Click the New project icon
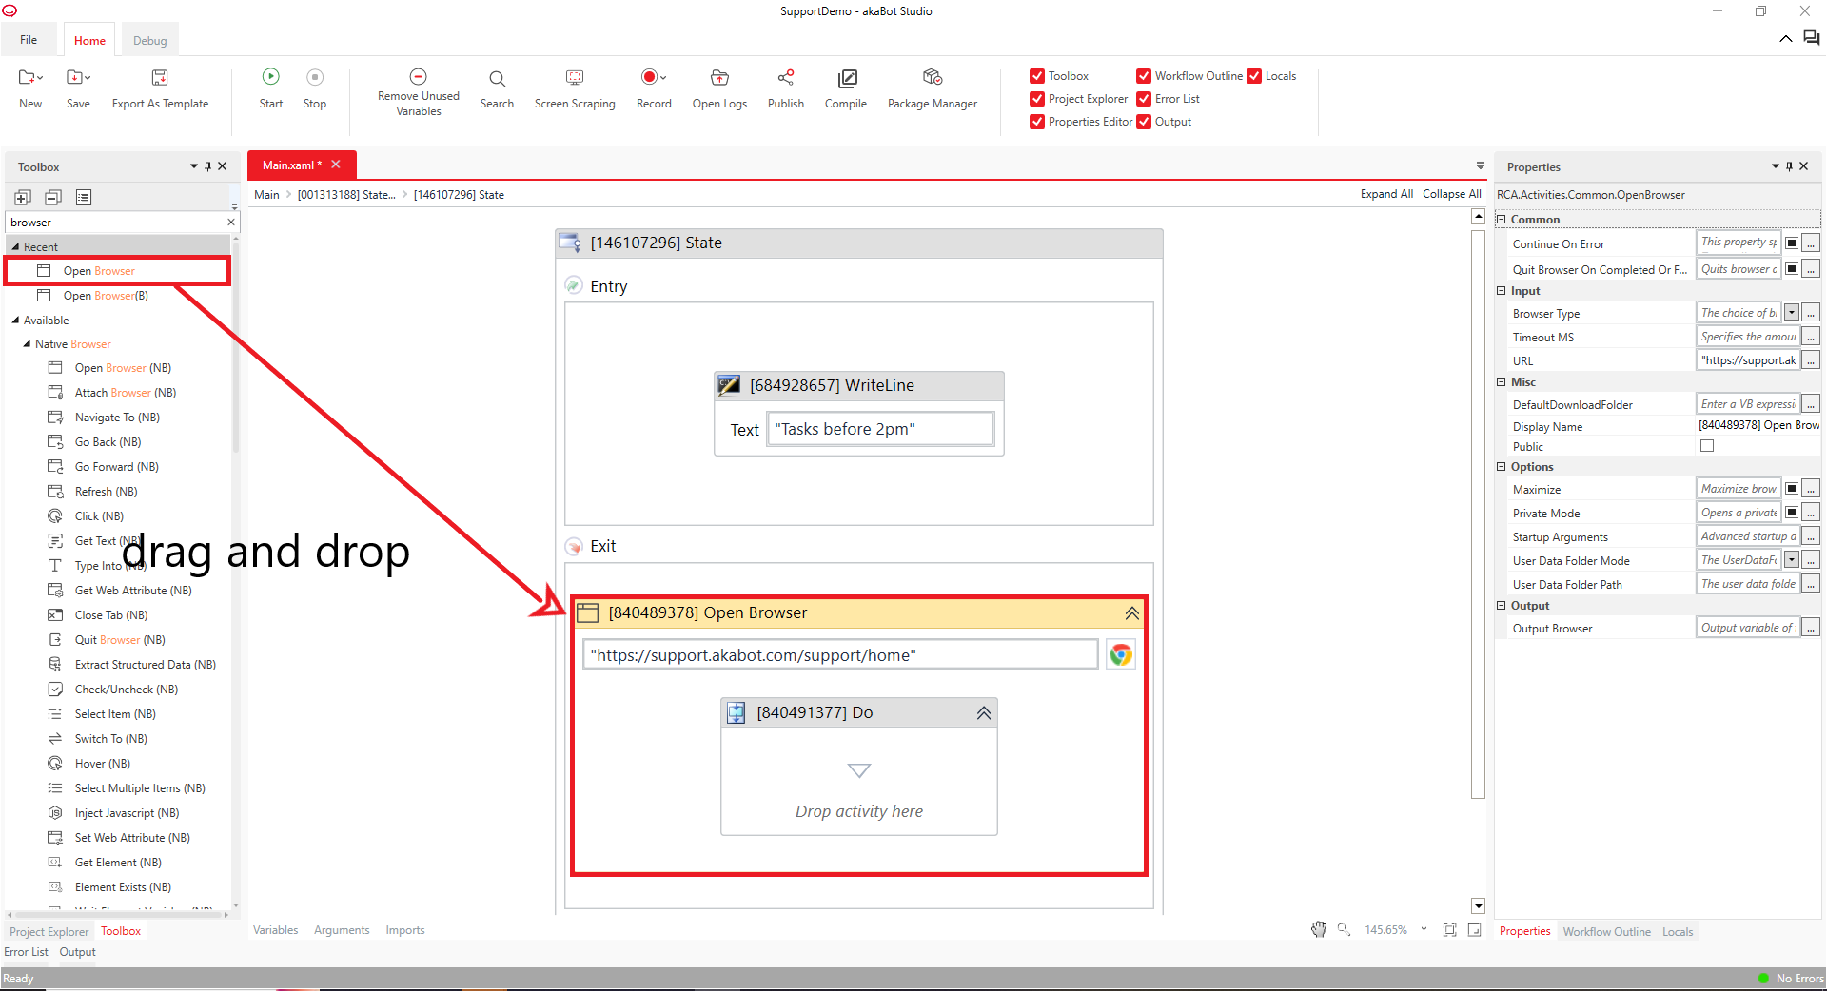Viewport: 1827px width, 991px height. click(x=29, y=78)
